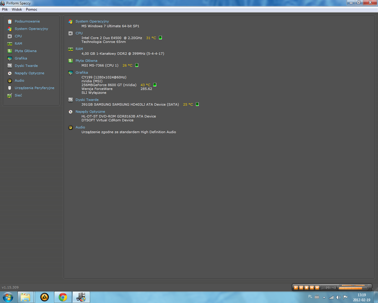The image size is (378, 303).
Task: Click the ForceWare version value 285.62
Action: (146, 89)
